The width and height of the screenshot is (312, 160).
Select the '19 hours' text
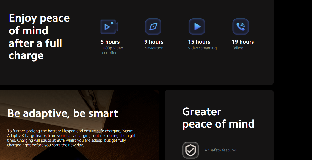coord(243,42)
